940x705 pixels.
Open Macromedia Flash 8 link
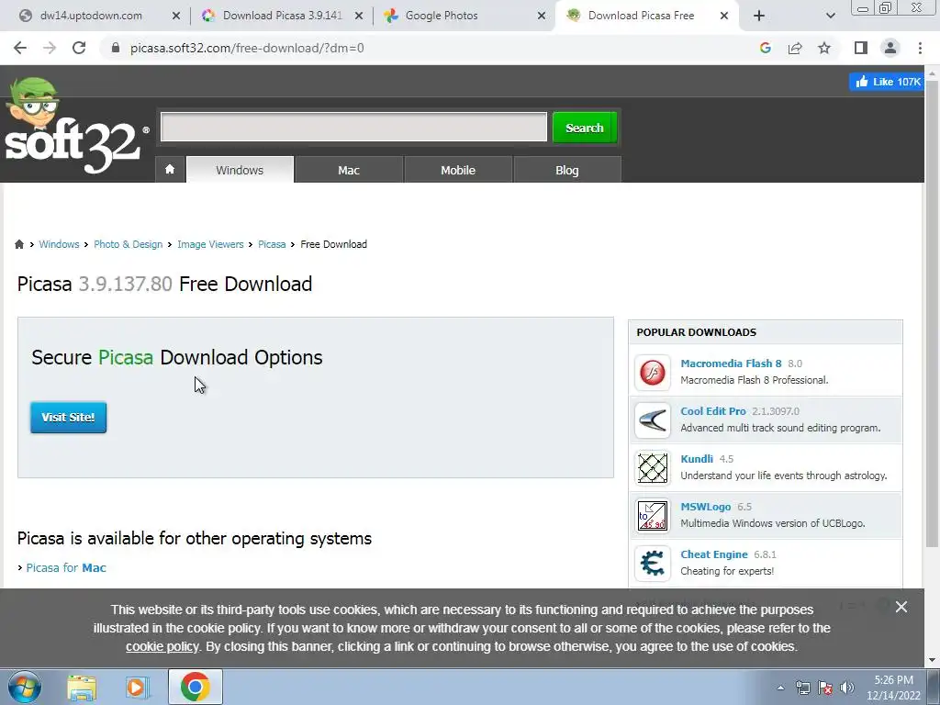coord(731,364)
